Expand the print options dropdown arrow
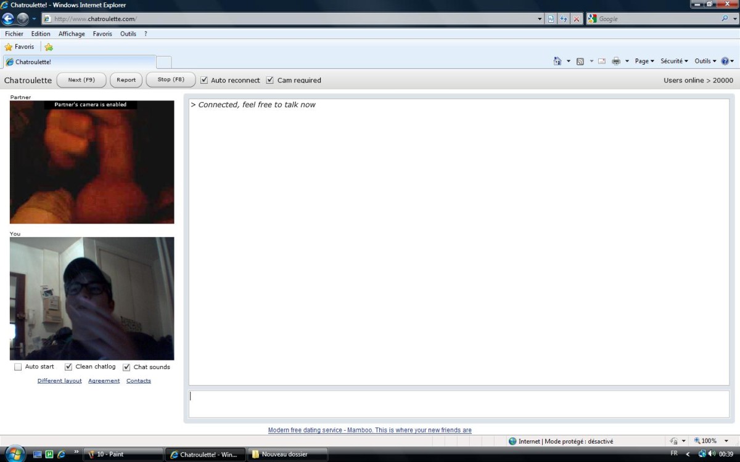Viewport: 740px width, 462px height. [627, 62]
